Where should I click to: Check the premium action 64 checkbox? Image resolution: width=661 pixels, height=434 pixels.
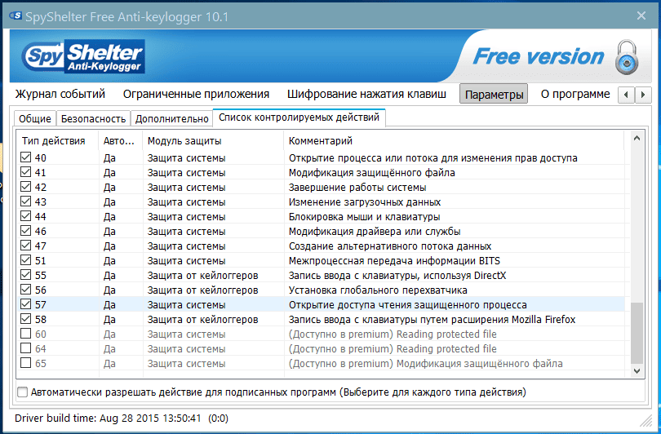(x=26, y=348)
